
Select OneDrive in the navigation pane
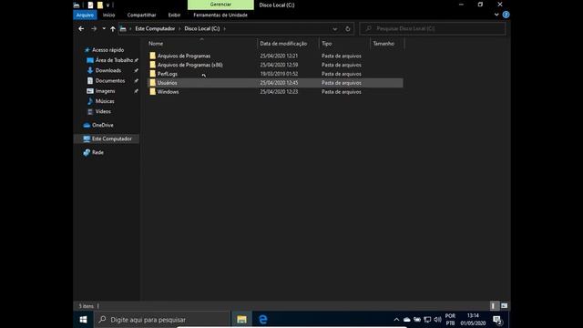pos(102,126)
